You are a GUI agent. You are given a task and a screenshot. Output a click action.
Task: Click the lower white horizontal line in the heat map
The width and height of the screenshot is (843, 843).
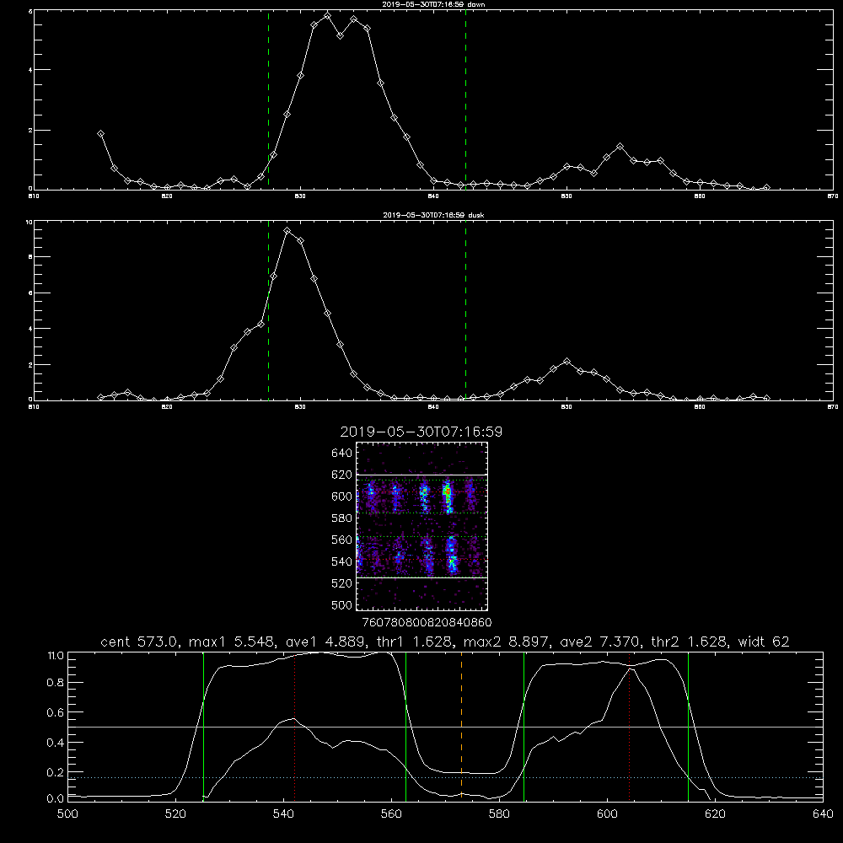pyautogui.click(x=422, y=578)
